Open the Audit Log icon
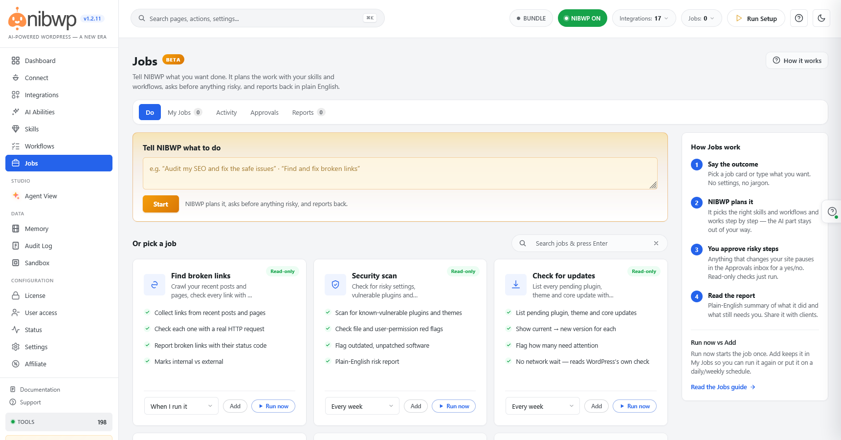This screenshot has width=841, height=440. click(16, 246)
